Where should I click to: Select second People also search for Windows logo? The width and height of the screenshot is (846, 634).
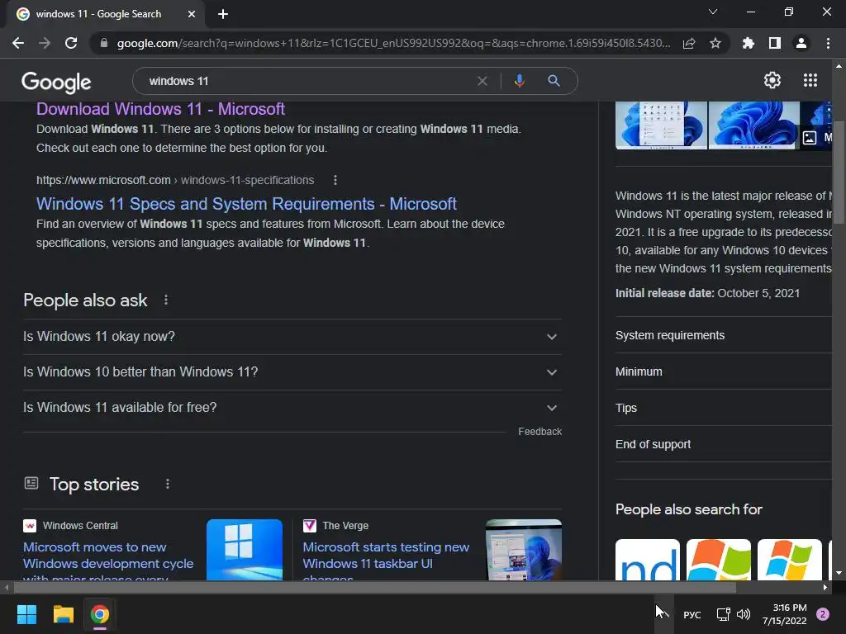tap(719, 560)
